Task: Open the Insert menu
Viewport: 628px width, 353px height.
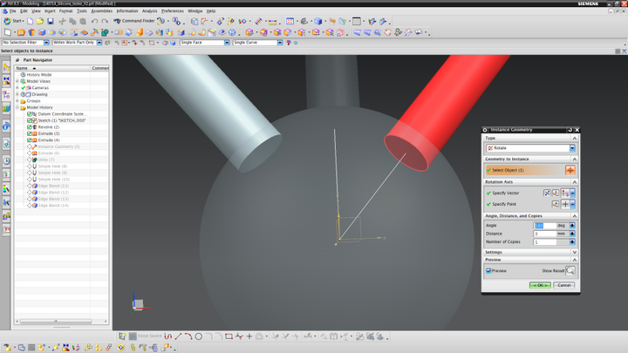Action: [50, 11]
